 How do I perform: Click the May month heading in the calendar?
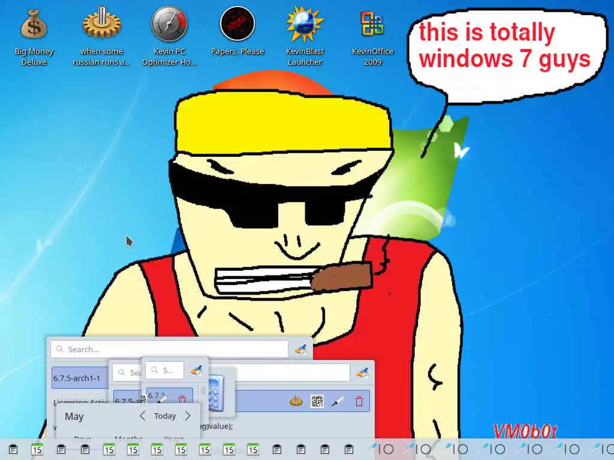pyautogui.click(x=74, y=417)
